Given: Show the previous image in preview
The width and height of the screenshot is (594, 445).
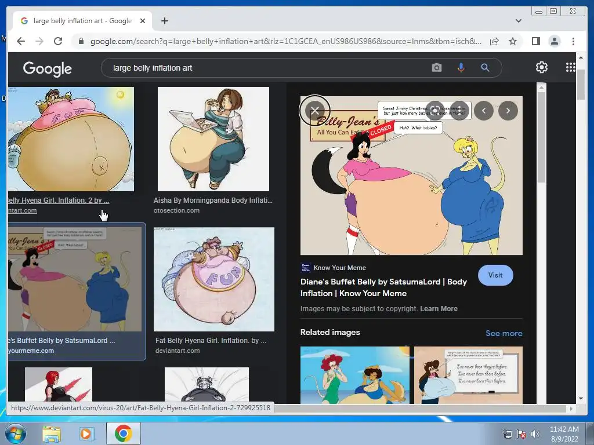Looking at the screenshot, I should tap(483, 111).
